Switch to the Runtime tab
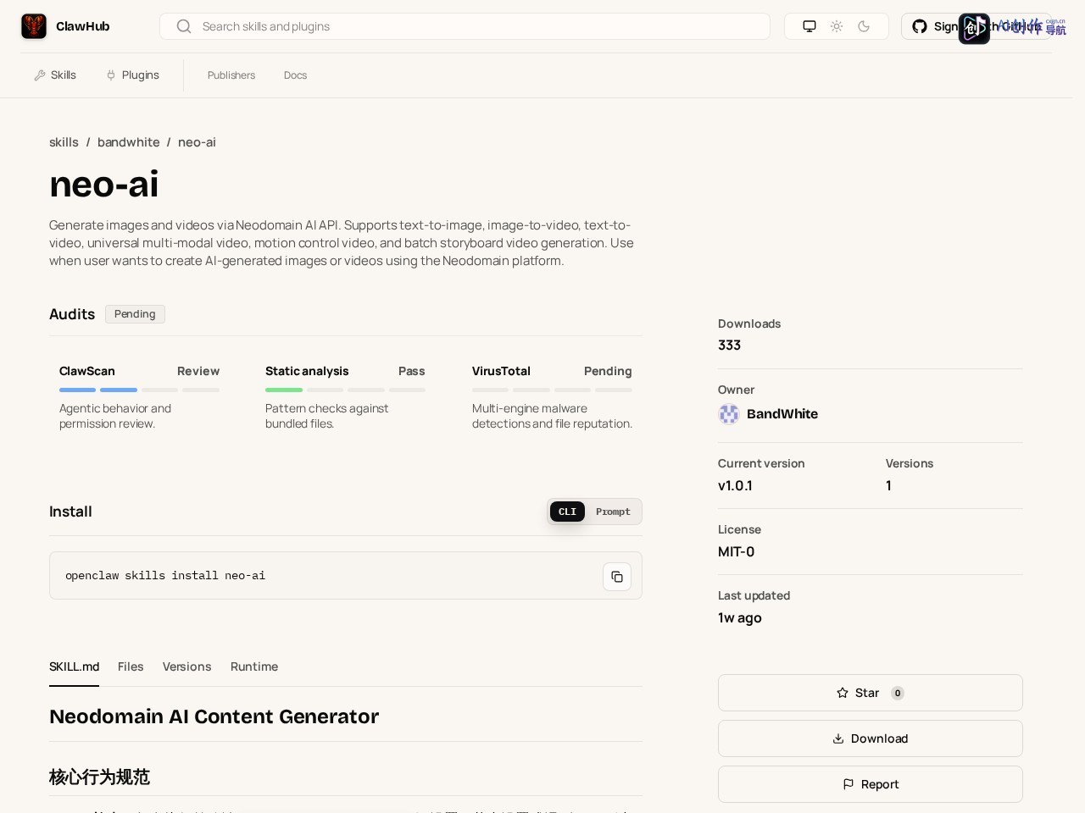This screenshot has width=1085, height=813. pyautogui.click(x=254, y=666)
